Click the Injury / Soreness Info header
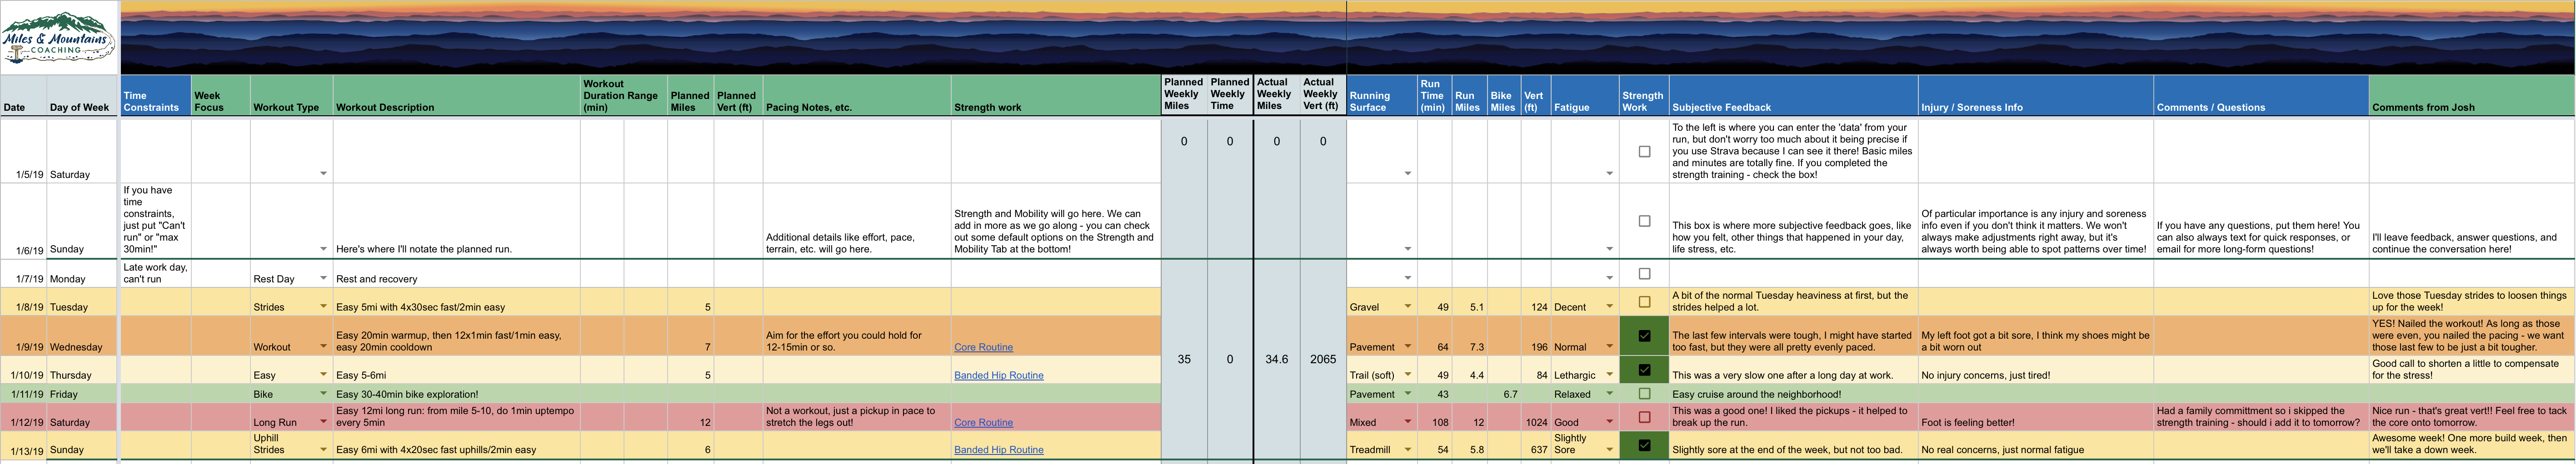Screen dimensions: 2576x464 [2035, 96]
